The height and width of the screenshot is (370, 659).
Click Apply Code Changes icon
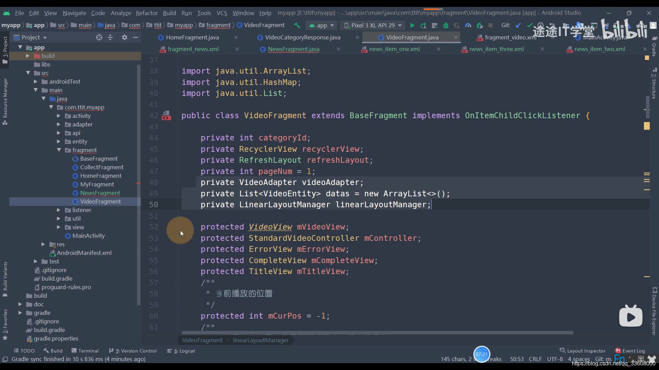click(435, 25)
